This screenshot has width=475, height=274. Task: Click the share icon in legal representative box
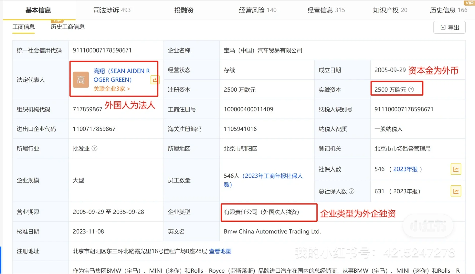[x=155, y=79]
